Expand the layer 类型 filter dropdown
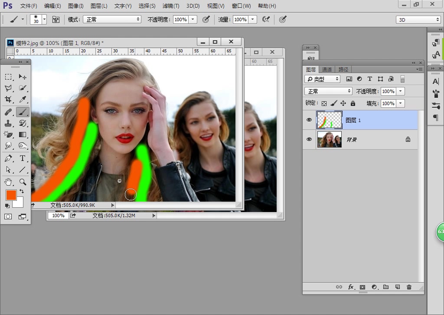This screenshot has width=444, height=315. point(322,79)
